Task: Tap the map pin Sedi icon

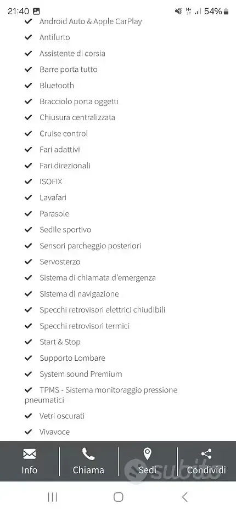Action: (x=148, y=453)
